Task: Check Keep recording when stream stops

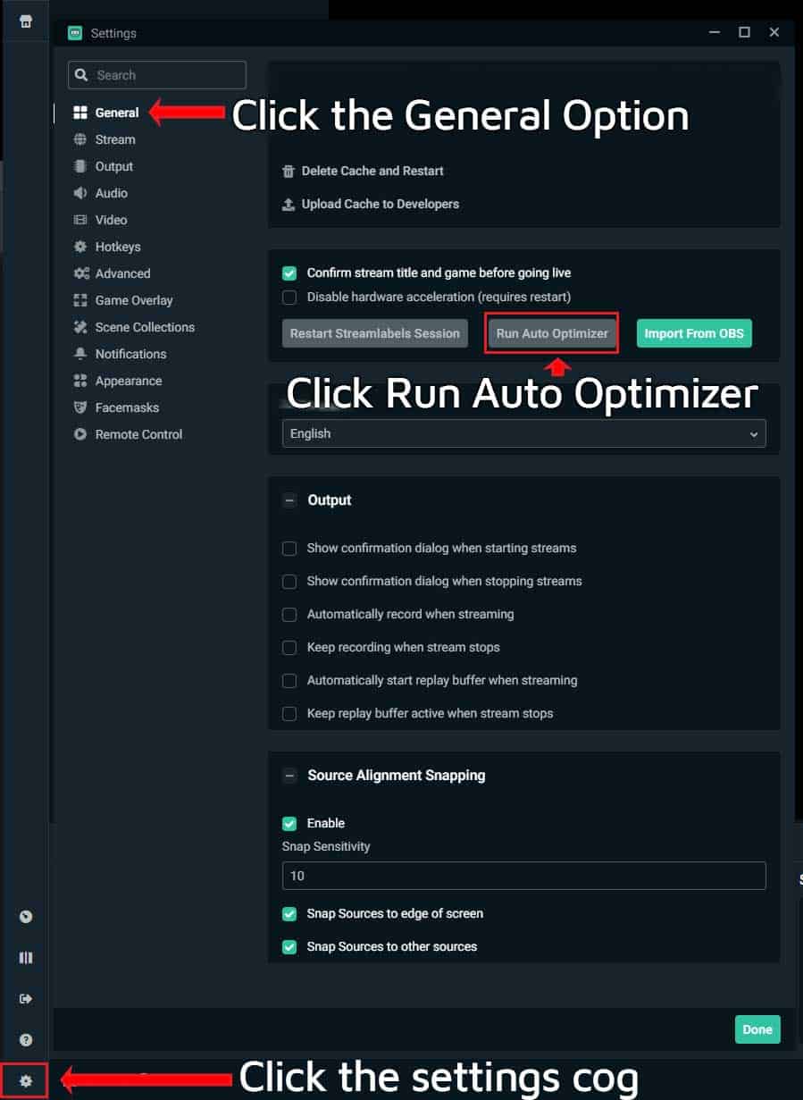Action: 289,648
